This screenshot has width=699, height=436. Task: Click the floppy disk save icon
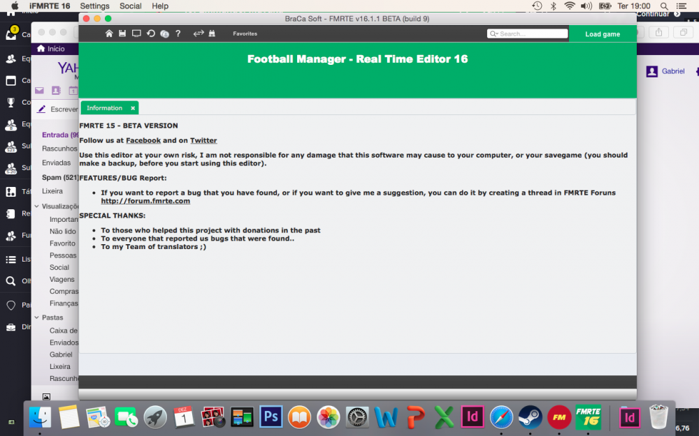pyautogui.click(x=122, y=33)
